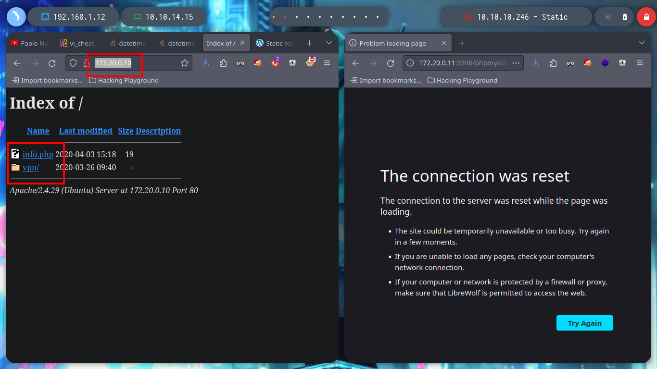Open the left browser hamburger menu
This screenshot has width=657, height=369.
point(327,63)
